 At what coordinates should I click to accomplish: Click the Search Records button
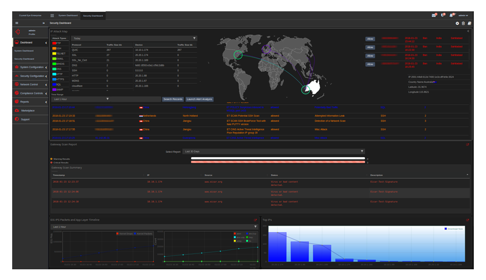point(173,99)
